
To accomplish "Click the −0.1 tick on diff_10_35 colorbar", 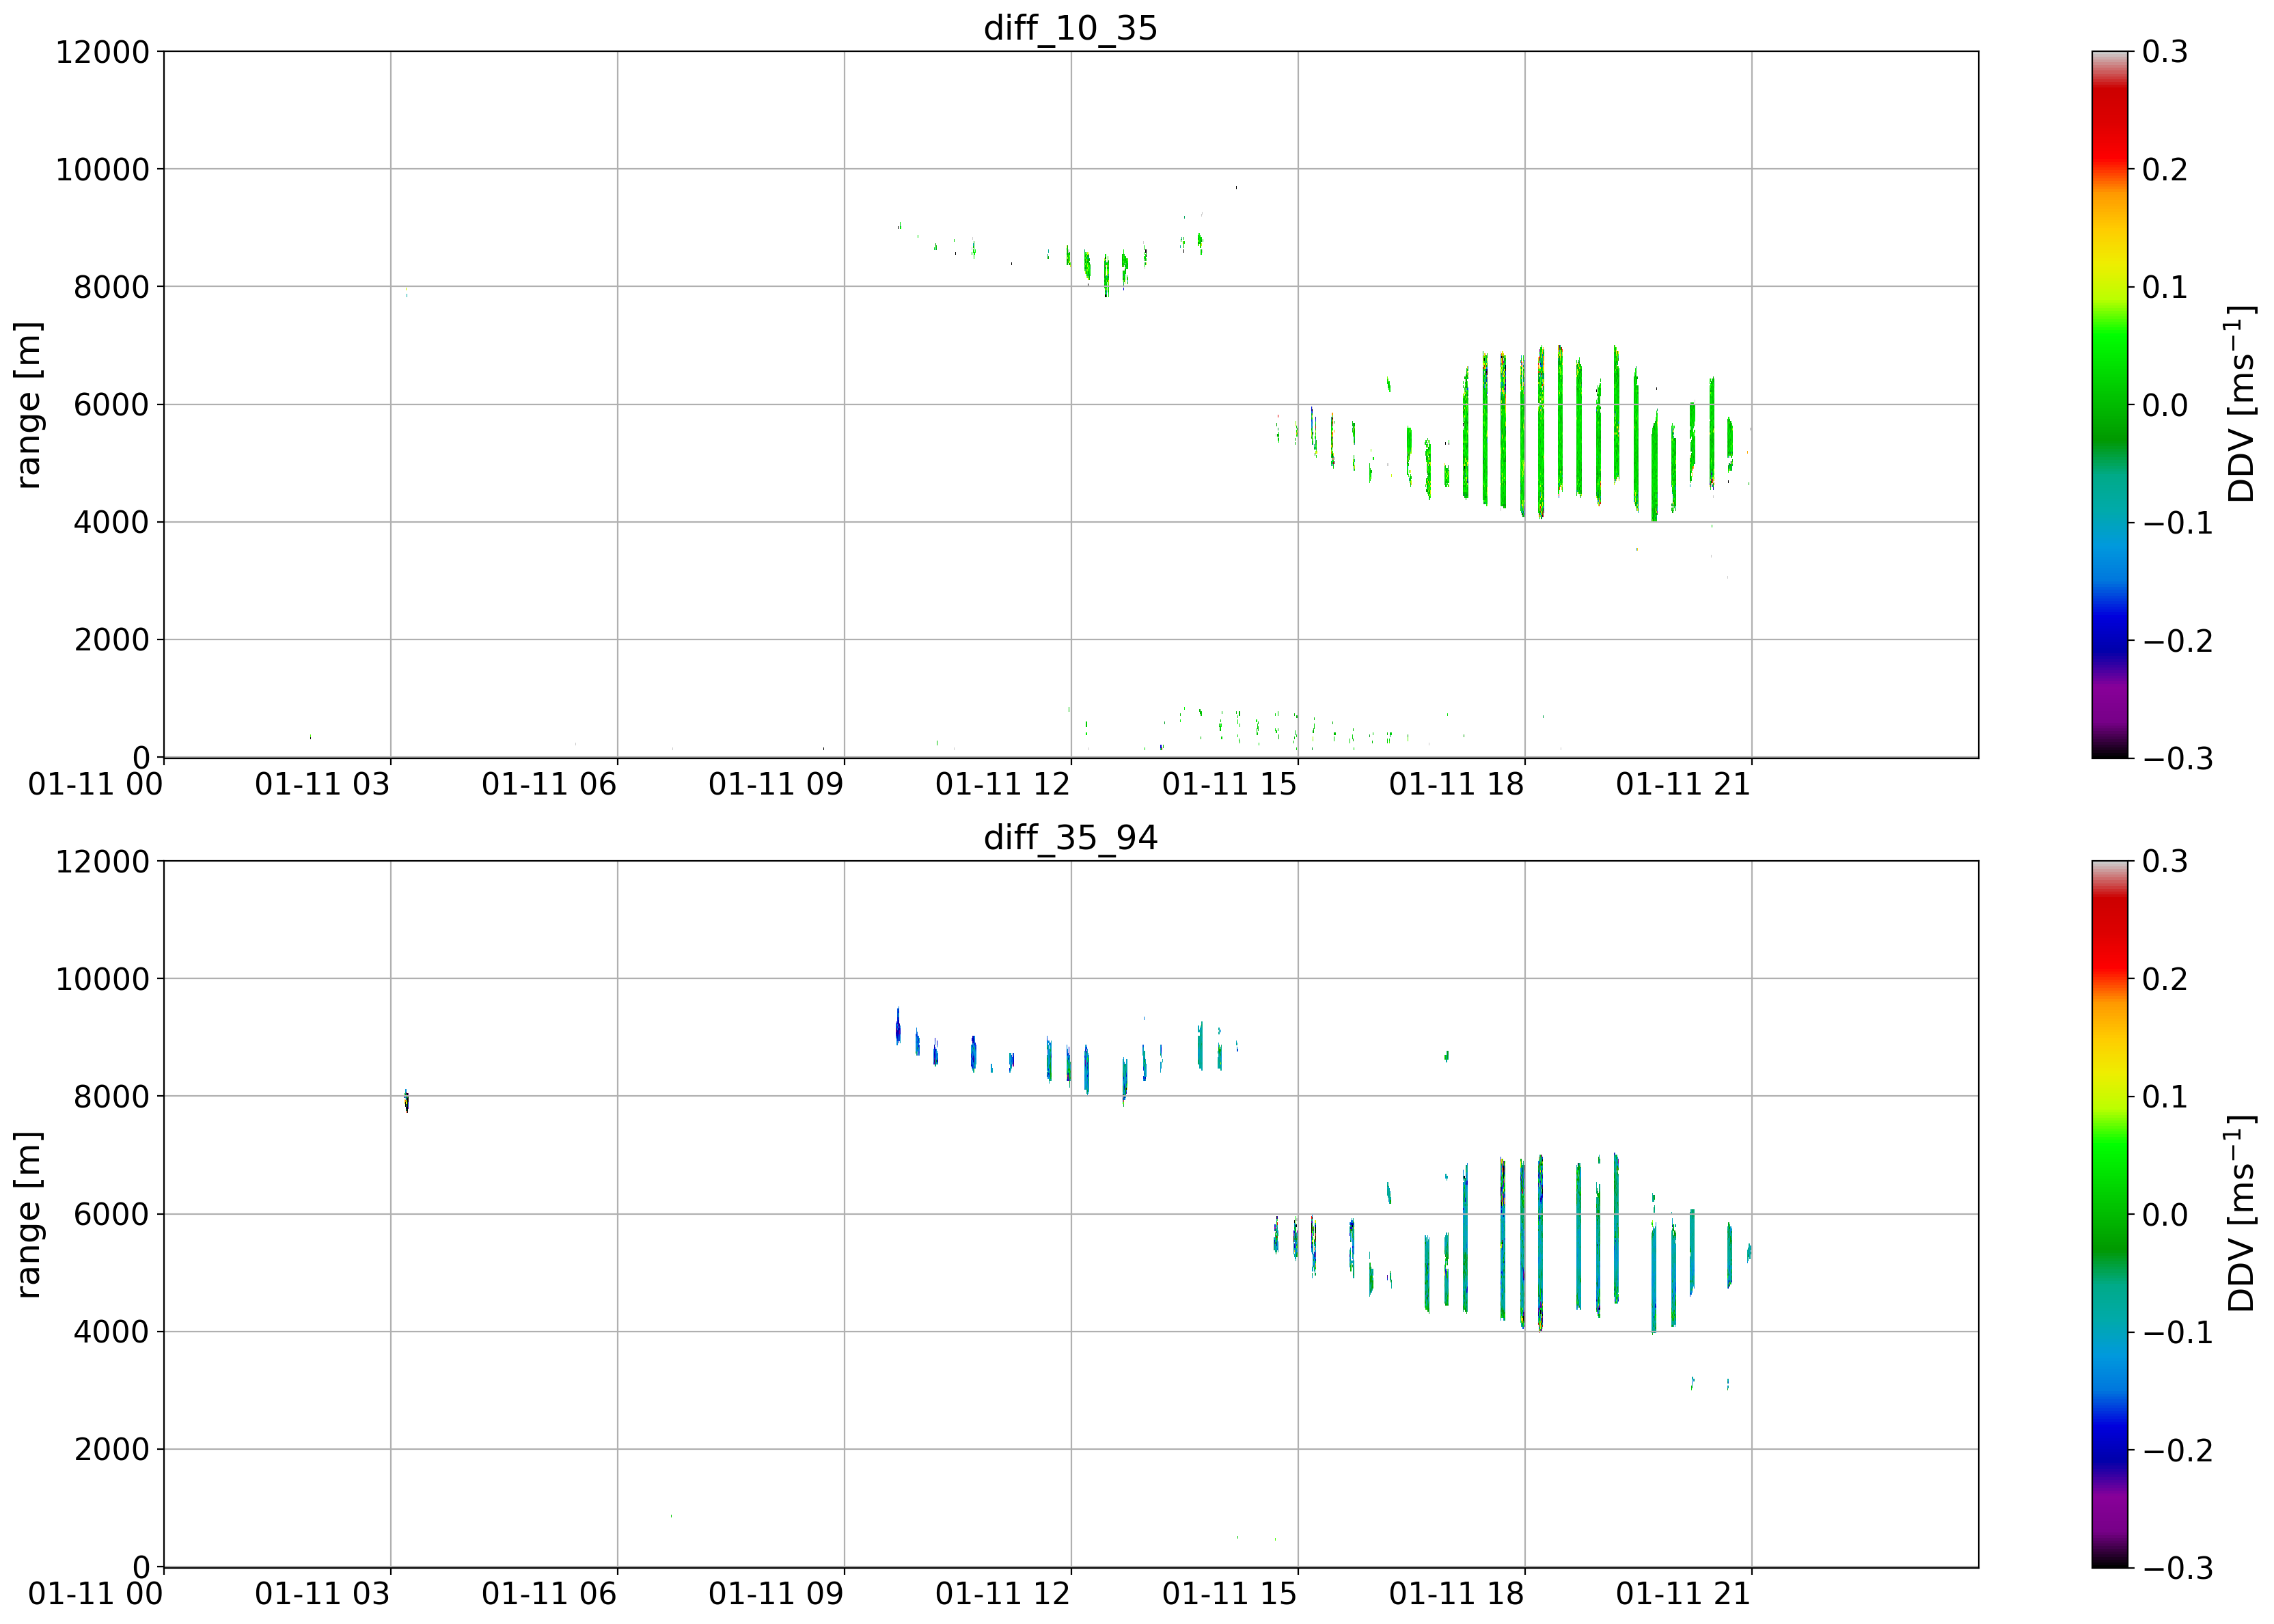I will 2177,522.
